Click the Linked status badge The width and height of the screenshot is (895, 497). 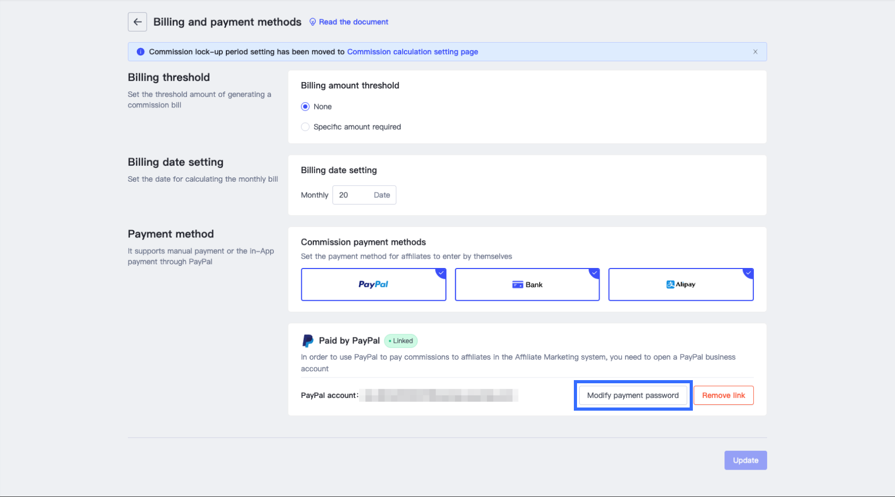[401, 341]
